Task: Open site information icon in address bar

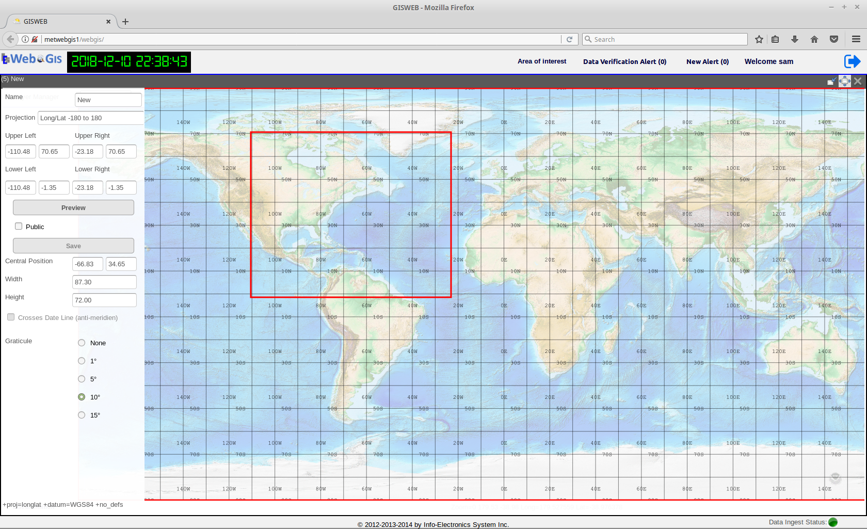Action: pyautogui.click(x=25, y=39)
